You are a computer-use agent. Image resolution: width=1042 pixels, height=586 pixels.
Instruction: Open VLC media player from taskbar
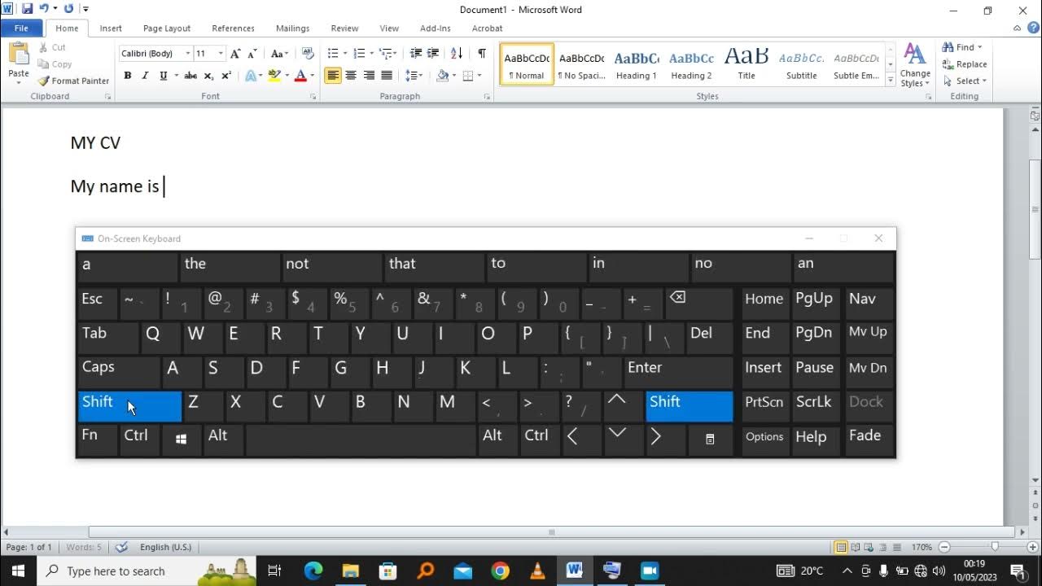click(537, 571)
